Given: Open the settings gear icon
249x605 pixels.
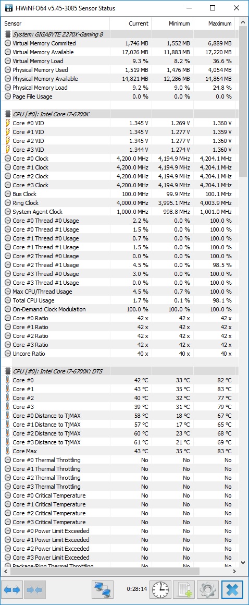Looking at the screenshot, I should point(208,589).
